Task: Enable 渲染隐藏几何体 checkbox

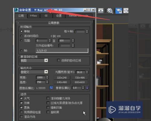Action: click(48, 98)
